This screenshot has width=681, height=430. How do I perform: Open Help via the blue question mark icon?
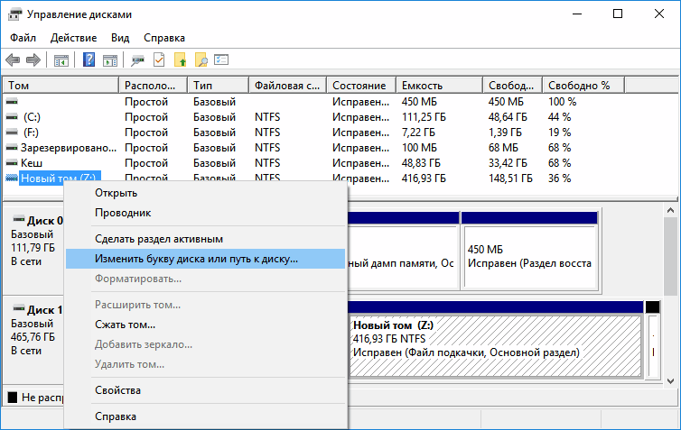89,60
